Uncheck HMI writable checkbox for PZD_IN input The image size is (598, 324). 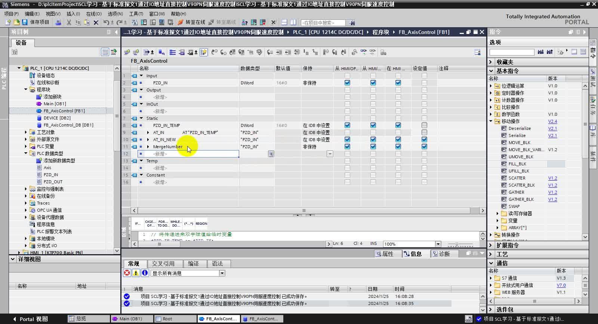coord(373,83)
